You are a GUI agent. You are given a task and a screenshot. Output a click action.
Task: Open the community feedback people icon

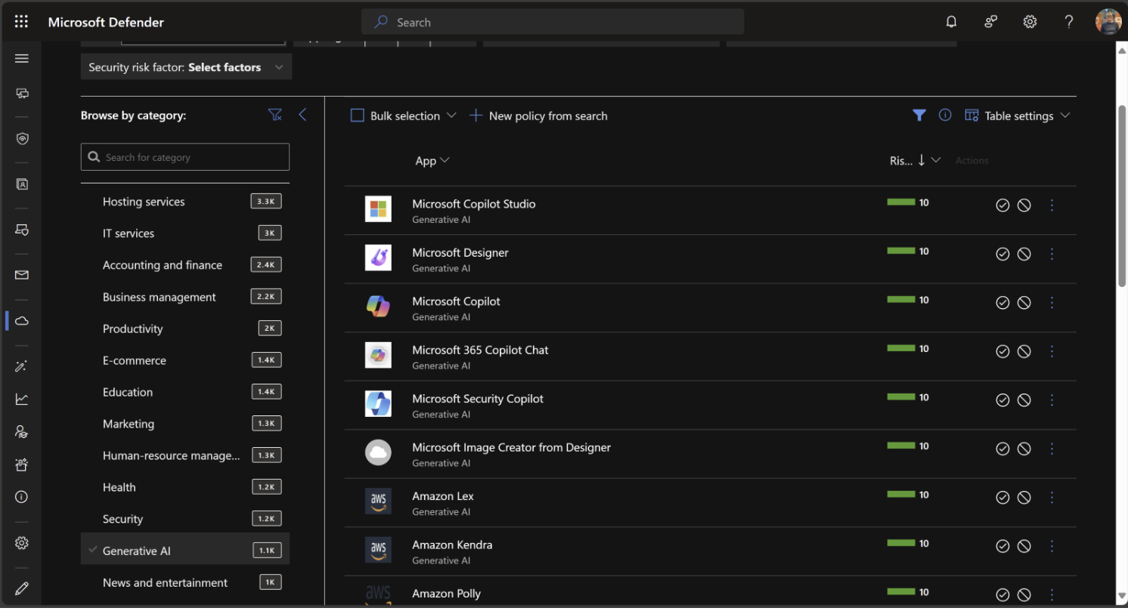point(990,22)
